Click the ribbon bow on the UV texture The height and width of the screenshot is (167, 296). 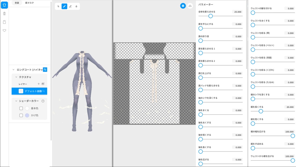(154, 66)
